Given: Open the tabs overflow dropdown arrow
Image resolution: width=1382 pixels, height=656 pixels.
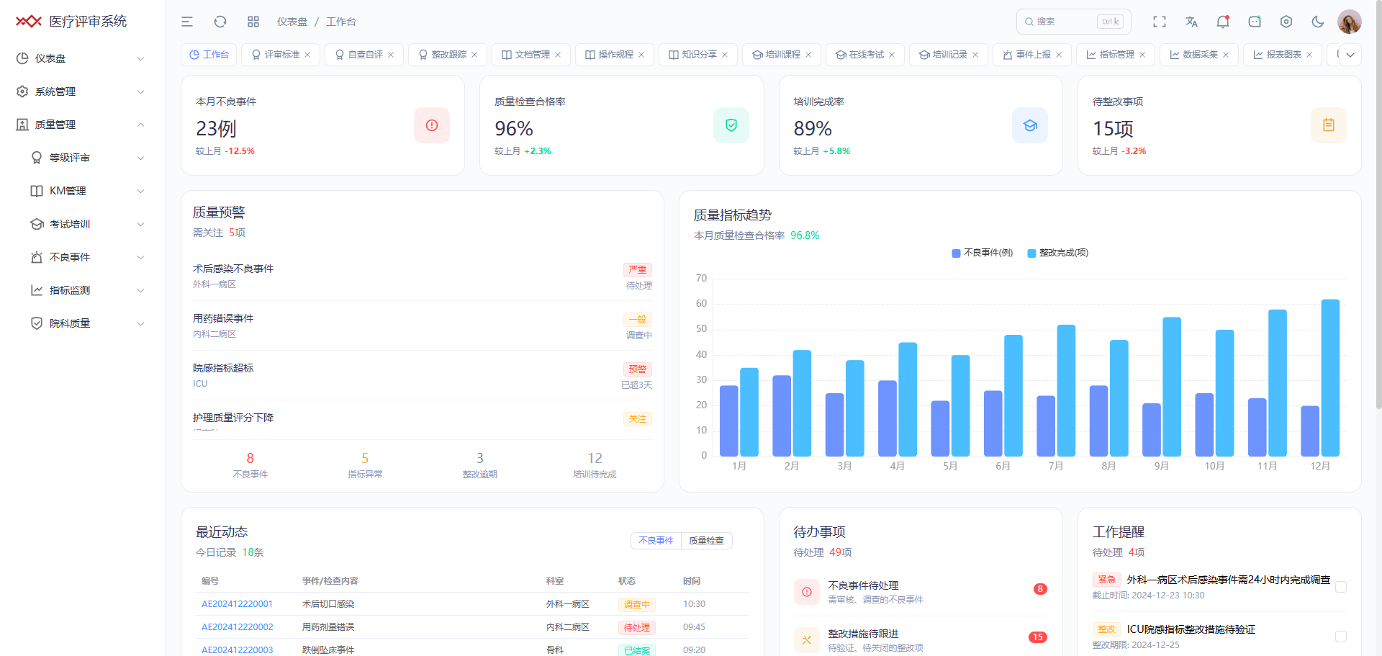Looking at the screenshot, I should coord(1350,55).
